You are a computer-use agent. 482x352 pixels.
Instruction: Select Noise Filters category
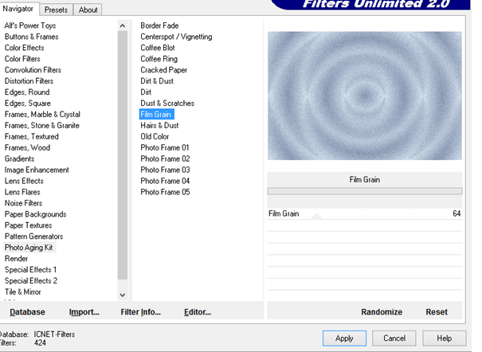click(23, 203)
